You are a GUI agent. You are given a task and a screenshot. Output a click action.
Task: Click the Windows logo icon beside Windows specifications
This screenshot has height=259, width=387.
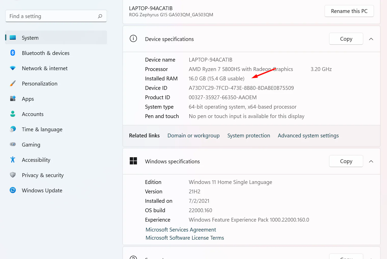point(133,161)
